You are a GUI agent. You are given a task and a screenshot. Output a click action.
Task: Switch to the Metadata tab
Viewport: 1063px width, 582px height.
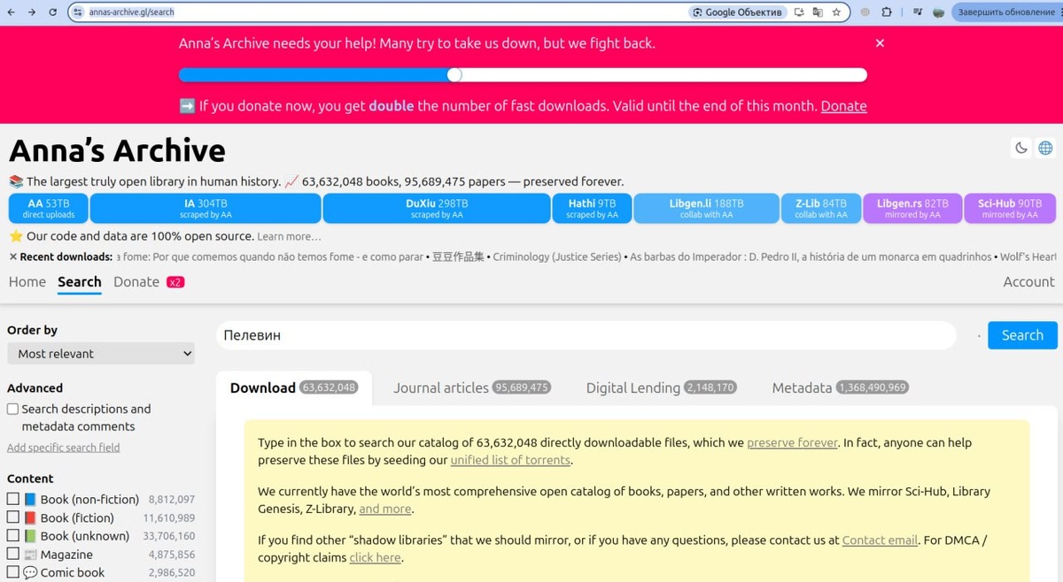841,388
